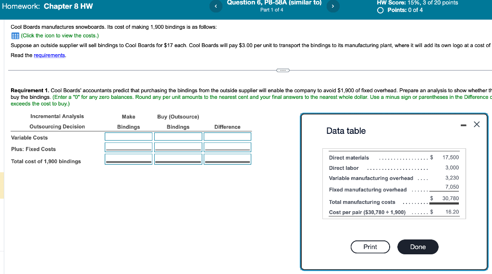The height and width of the screenshot is (274, 492).
Task: Open the costs data table icon
Action: pyautogui.click(x=15, y=36)
